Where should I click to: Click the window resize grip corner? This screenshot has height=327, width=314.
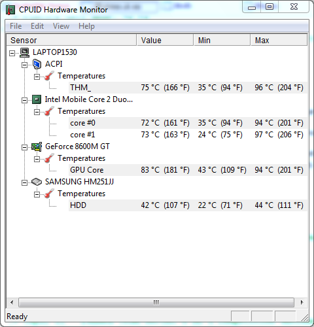304,317
